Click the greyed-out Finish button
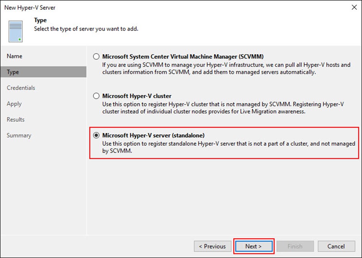Viewport: 362px width, 258px height. point(295,246)
